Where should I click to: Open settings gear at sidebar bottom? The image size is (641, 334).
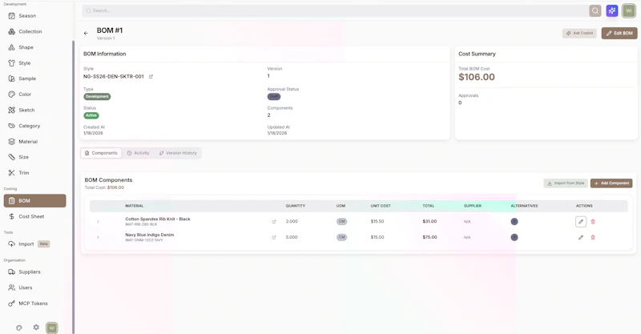(x=36, y=327)
